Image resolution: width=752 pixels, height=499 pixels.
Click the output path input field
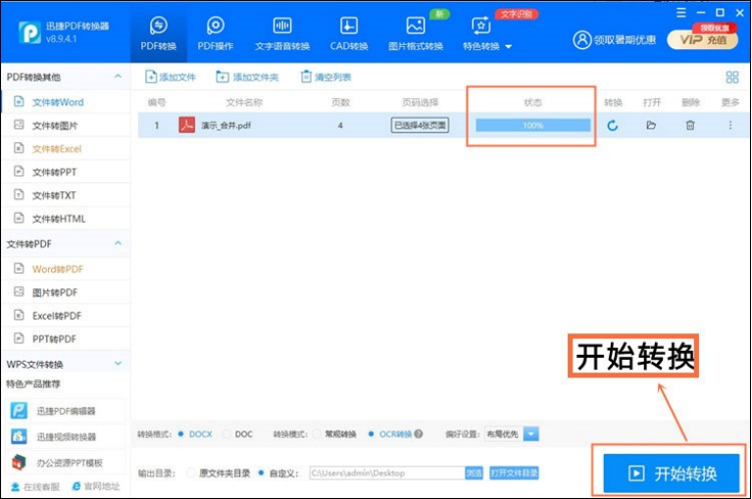384,473
